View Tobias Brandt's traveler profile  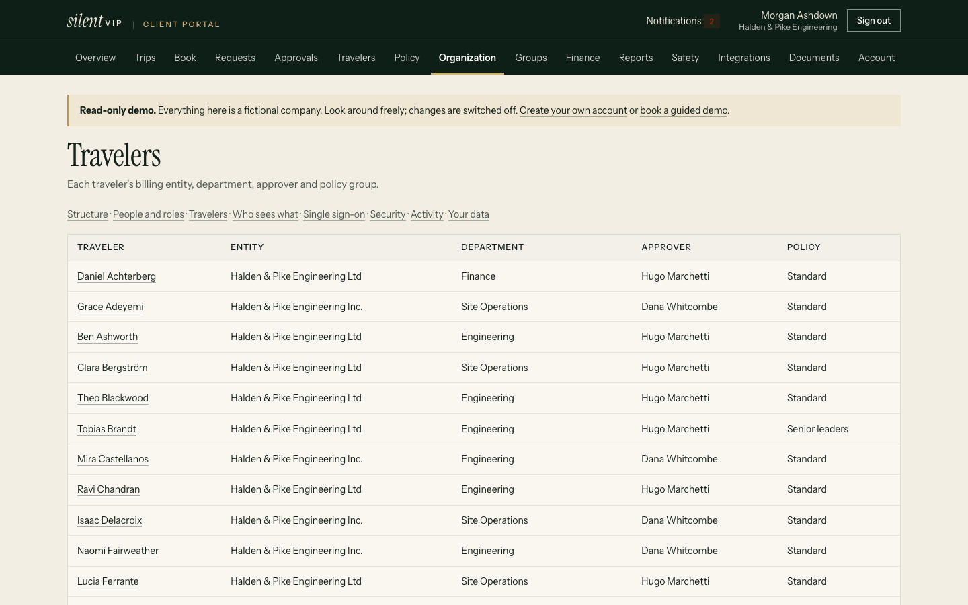[107, 429]
